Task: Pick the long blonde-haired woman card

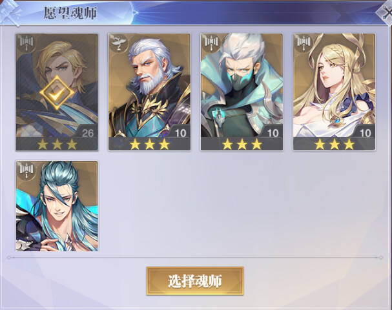Action: 335,92
